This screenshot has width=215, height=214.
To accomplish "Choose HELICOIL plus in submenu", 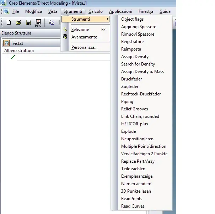I will tap(134, 124).
